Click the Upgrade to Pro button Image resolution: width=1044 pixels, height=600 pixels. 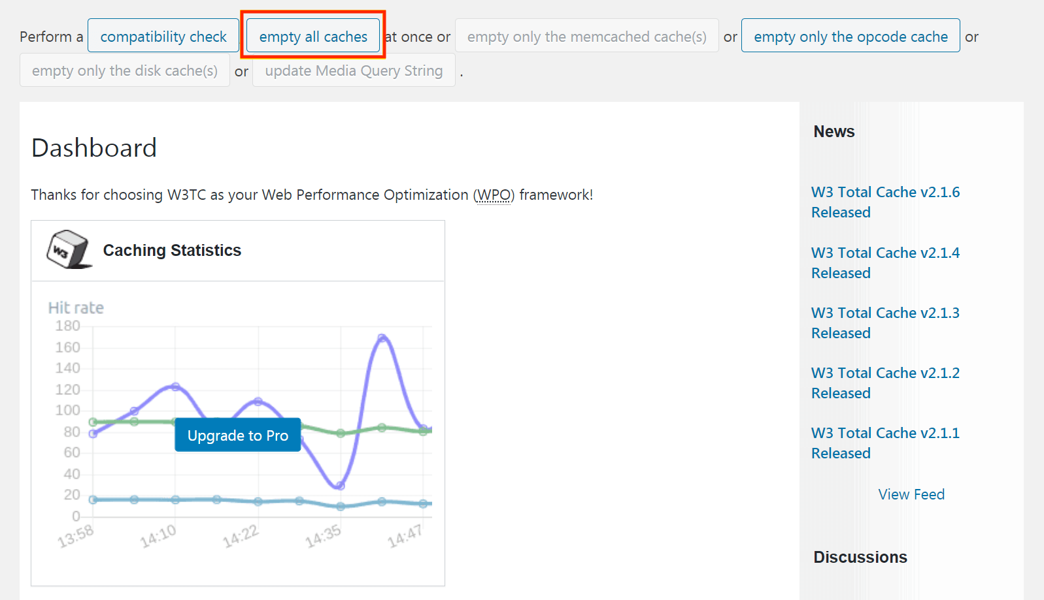coord(238,435)
